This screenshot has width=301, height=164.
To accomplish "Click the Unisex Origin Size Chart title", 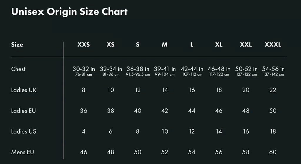I will coord(69,12).
